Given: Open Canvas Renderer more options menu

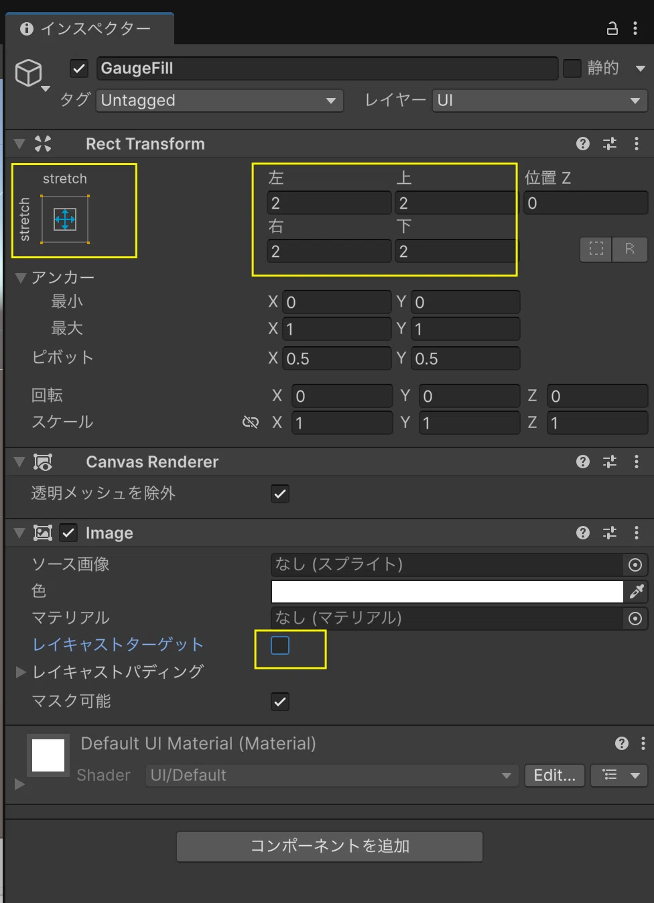Looking at the screenshot, I should (x=637, y=462).
